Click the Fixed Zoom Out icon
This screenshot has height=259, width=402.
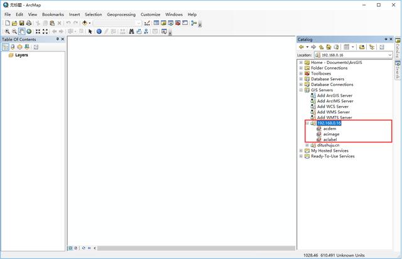(x=45, y=31)
